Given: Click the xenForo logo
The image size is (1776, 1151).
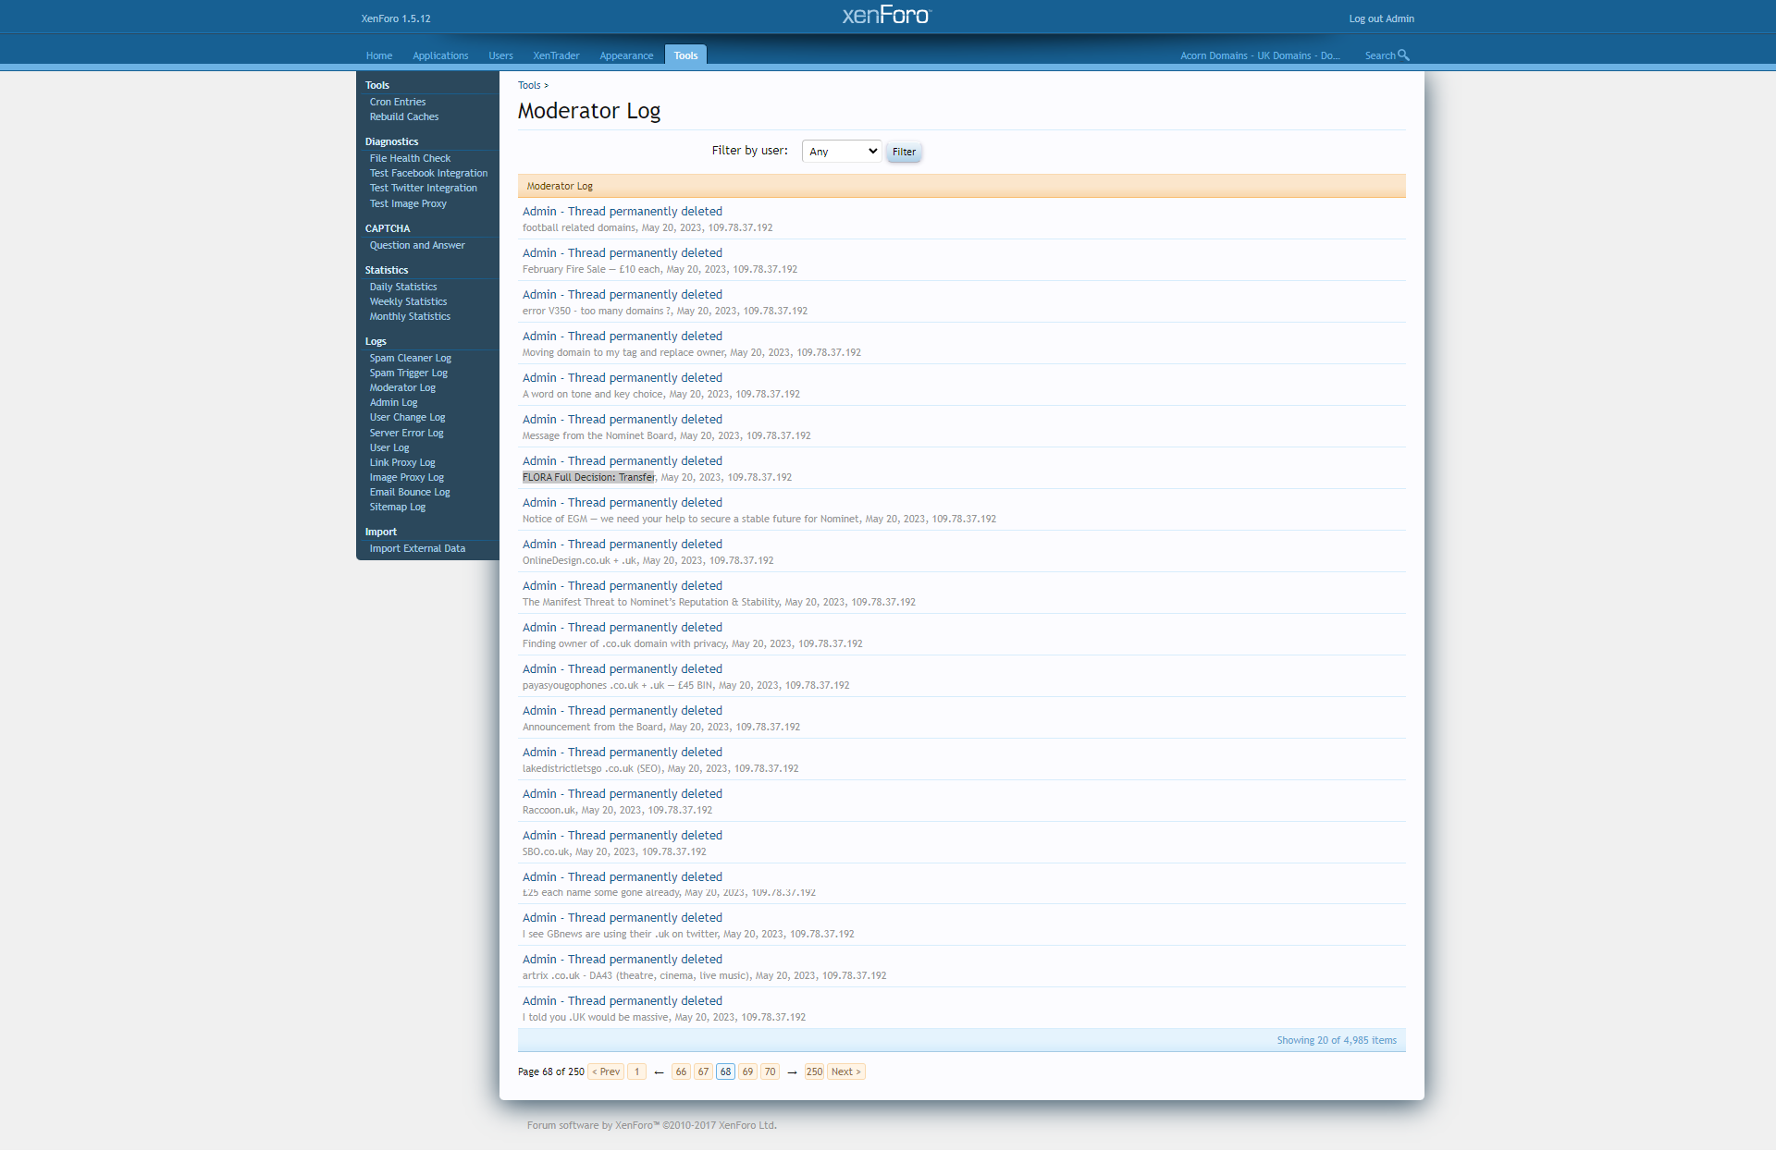Looking at the screenshot, I should click(887, 15).
